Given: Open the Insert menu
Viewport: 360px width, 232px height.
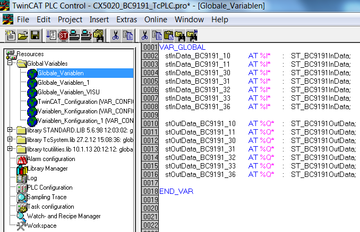Looking at the screenshot, I should 99,20.
